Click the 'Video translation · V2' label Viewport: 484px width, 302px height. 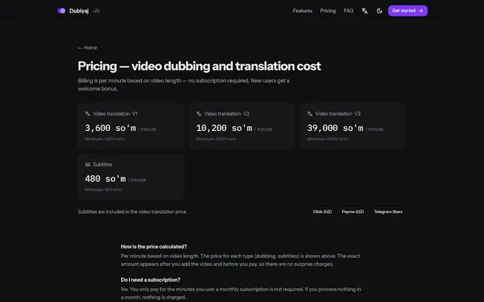pos(226,114)
